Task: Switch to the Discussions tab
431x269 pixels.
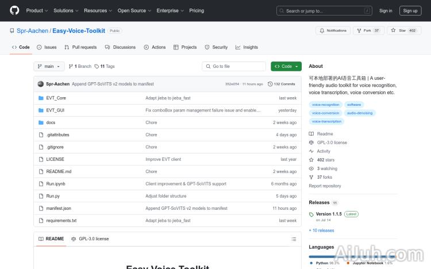Action: click(121, 47)
